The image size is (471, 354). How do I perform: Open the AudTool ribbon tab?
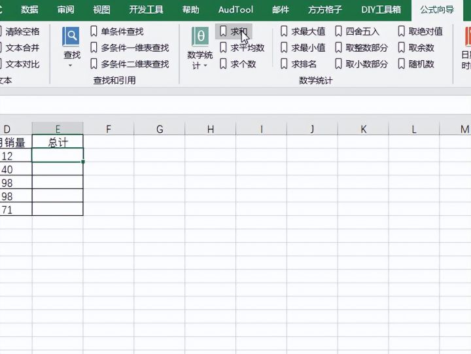click(235, 10)
